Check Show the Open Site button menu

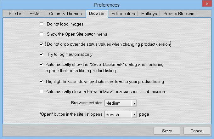click(x=41, y=34)
